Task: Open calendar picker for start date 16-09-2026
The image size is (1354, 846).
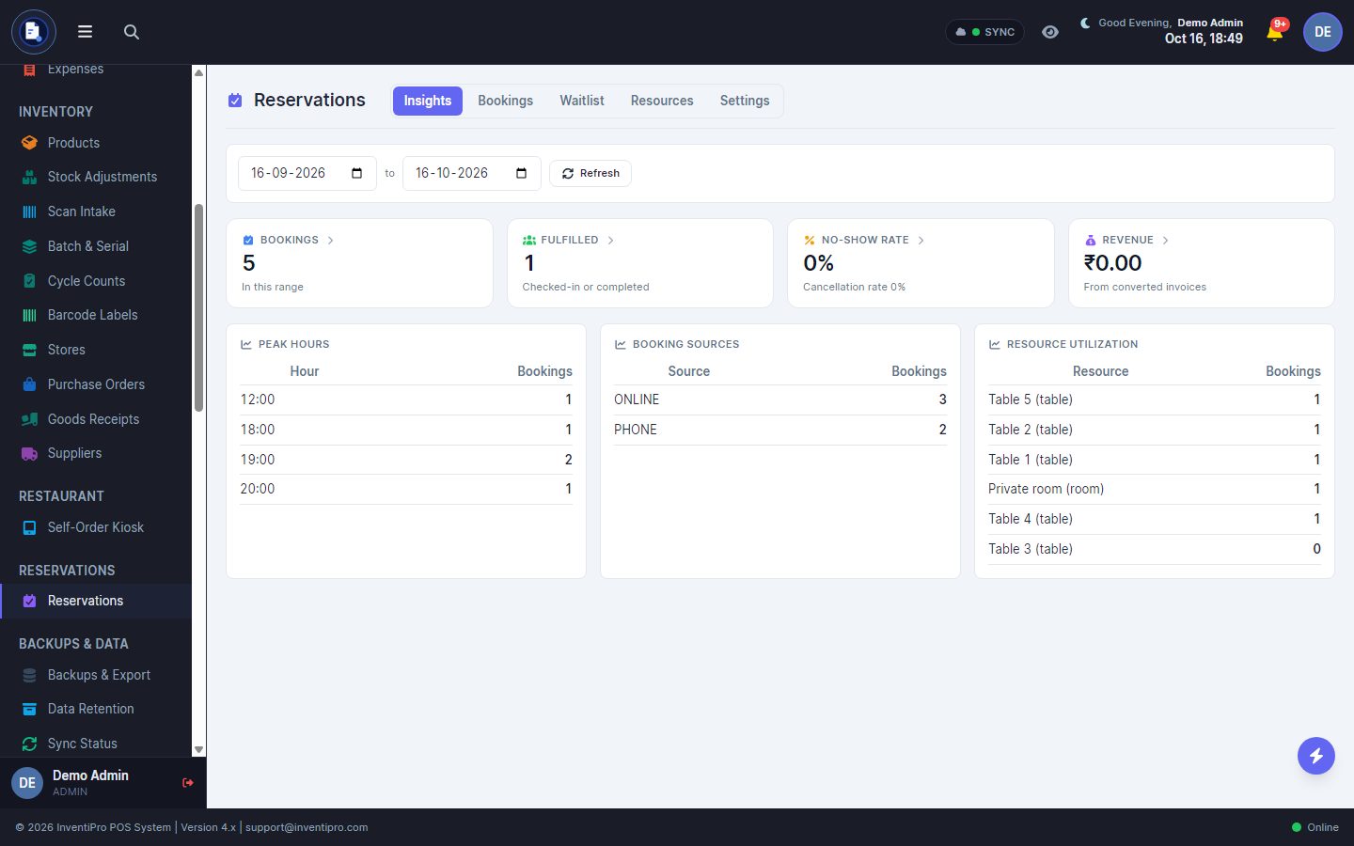Action: pyautogui.click(x=356, y=173)
